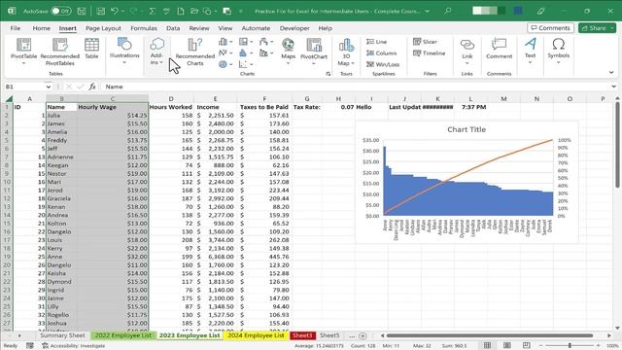This screenshot has height=350, width=622.
Task: Open Recommended PivotTables
Action: [x=60, y=52]
